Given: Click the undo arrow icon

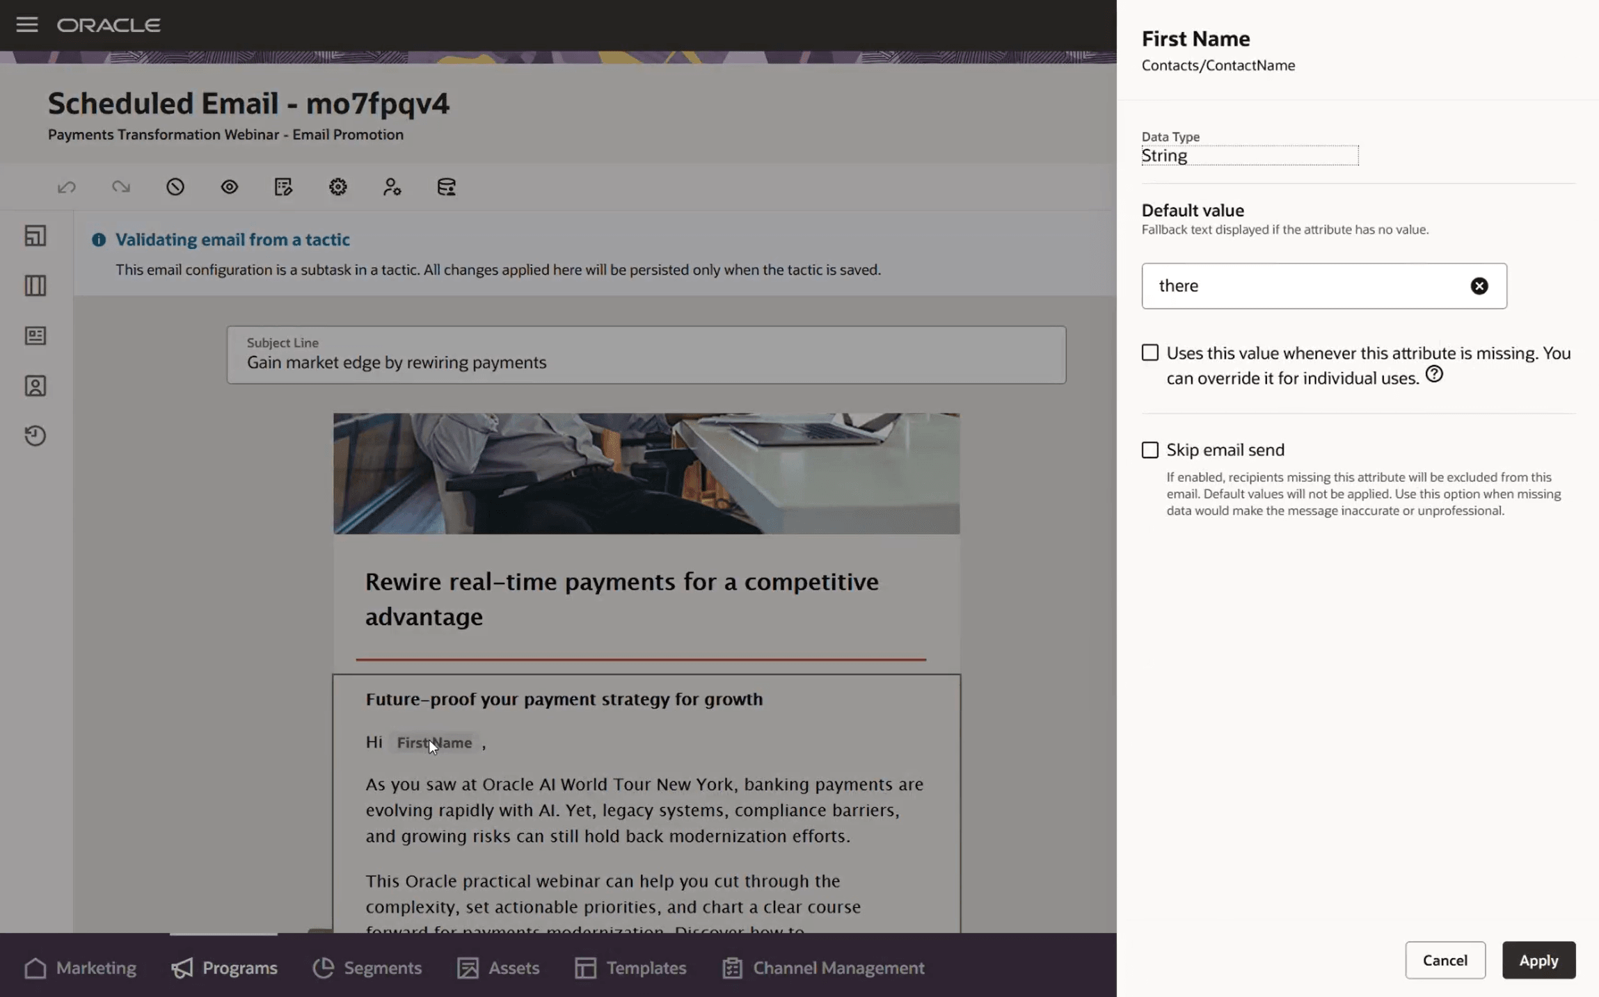Looking at the screenshot, I should 67,187.
